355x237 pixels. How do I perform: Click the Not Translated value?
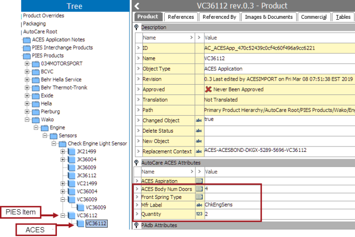pos(221,99)
